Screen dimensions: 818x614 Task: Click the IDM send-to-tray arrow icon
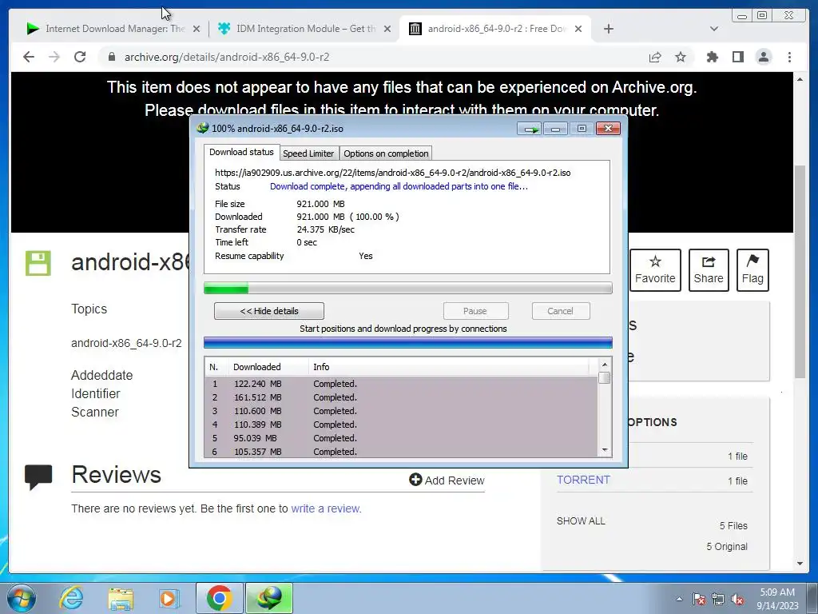coord(530,129)
